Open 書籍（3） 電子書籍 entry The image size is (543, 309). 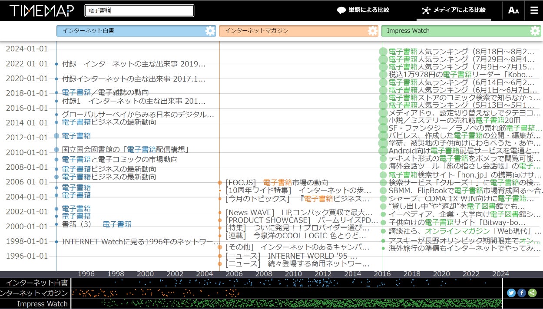click(96, 224)
